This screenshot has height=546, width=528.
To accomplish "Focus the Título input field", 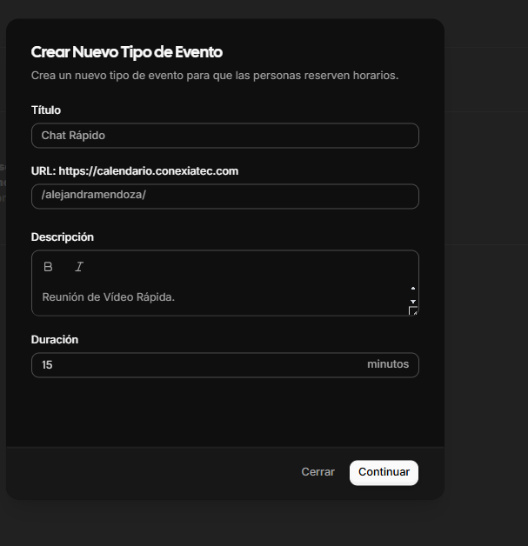I will click(224, 136).
